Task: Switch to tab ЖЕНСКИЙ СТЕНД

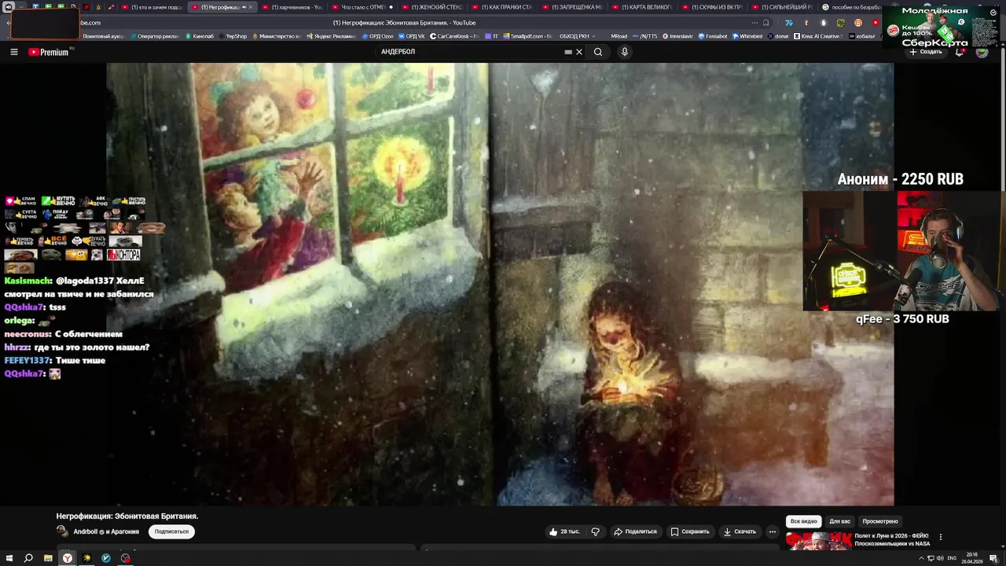Action: point(433,7)
